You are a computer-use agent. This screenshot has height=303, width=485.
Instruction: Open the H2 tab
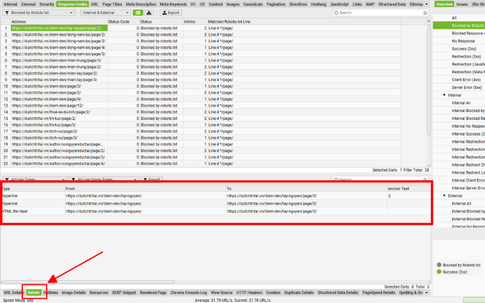pos(202,4)
